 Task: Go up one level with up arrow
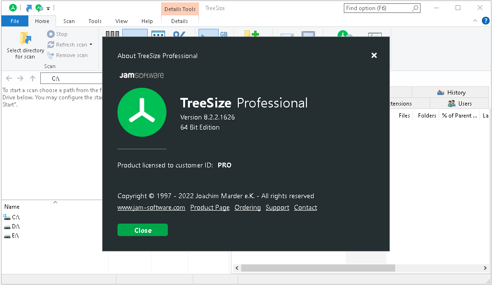(33, 78)
